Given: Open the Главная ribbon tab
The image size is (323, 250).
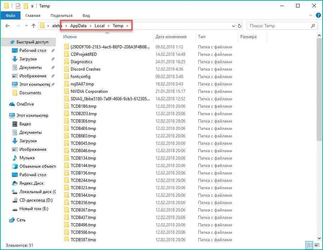Looking at the screenshot, I should pyautogui.click(x=33, y=16).
